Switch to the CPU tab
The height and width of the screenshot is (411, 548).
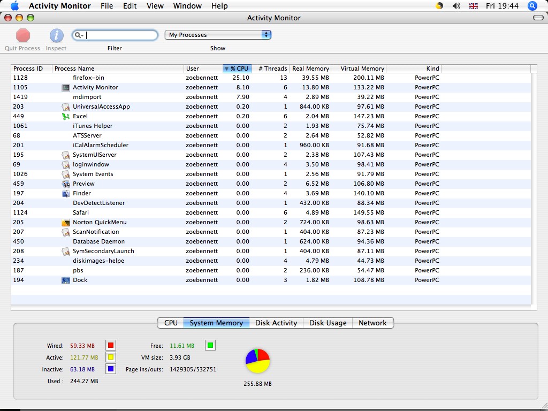171,323
